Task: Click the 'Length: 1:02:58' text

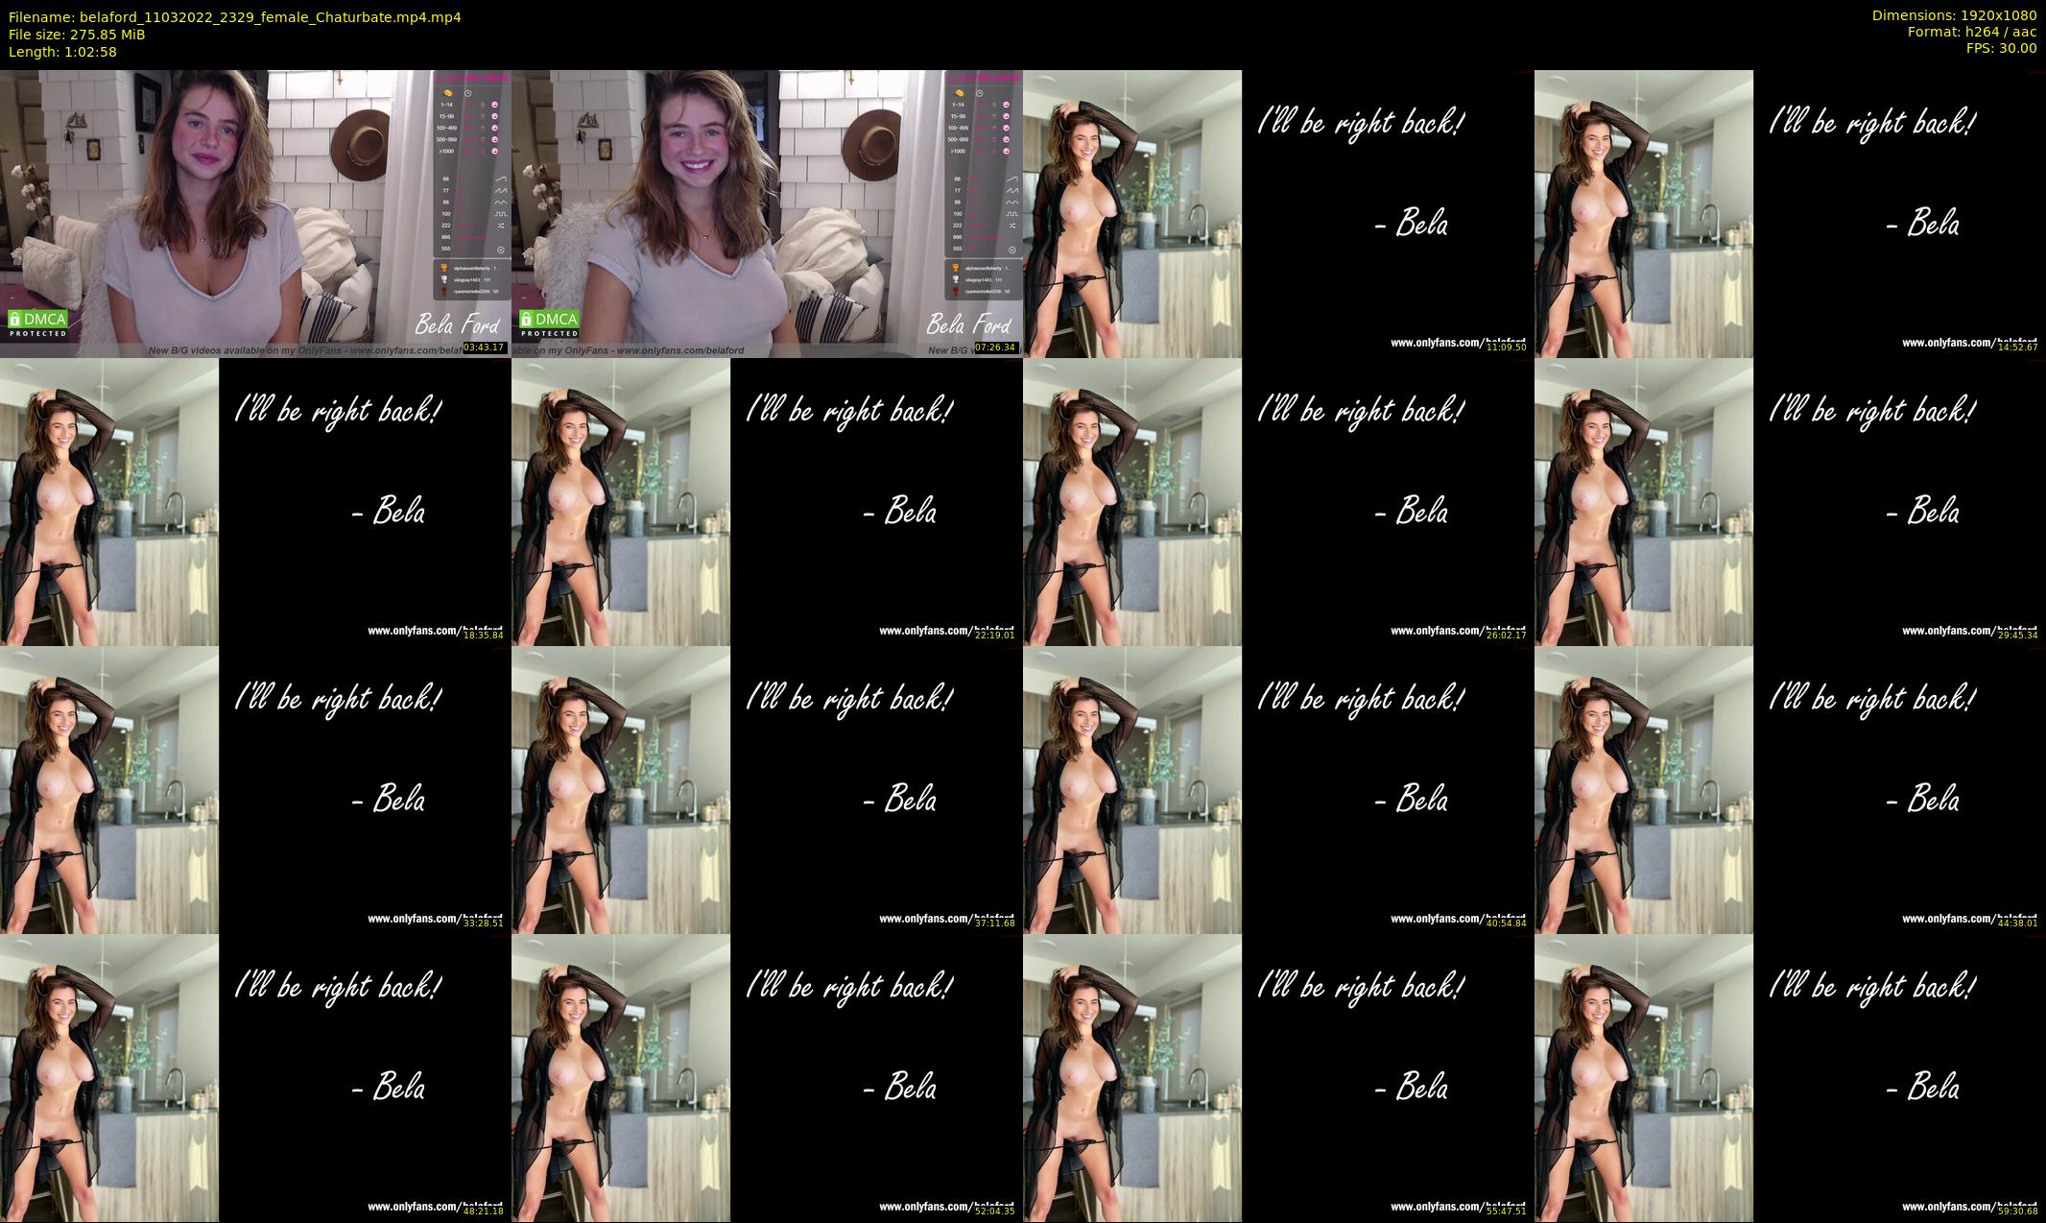Action: (x=62, y=52)
